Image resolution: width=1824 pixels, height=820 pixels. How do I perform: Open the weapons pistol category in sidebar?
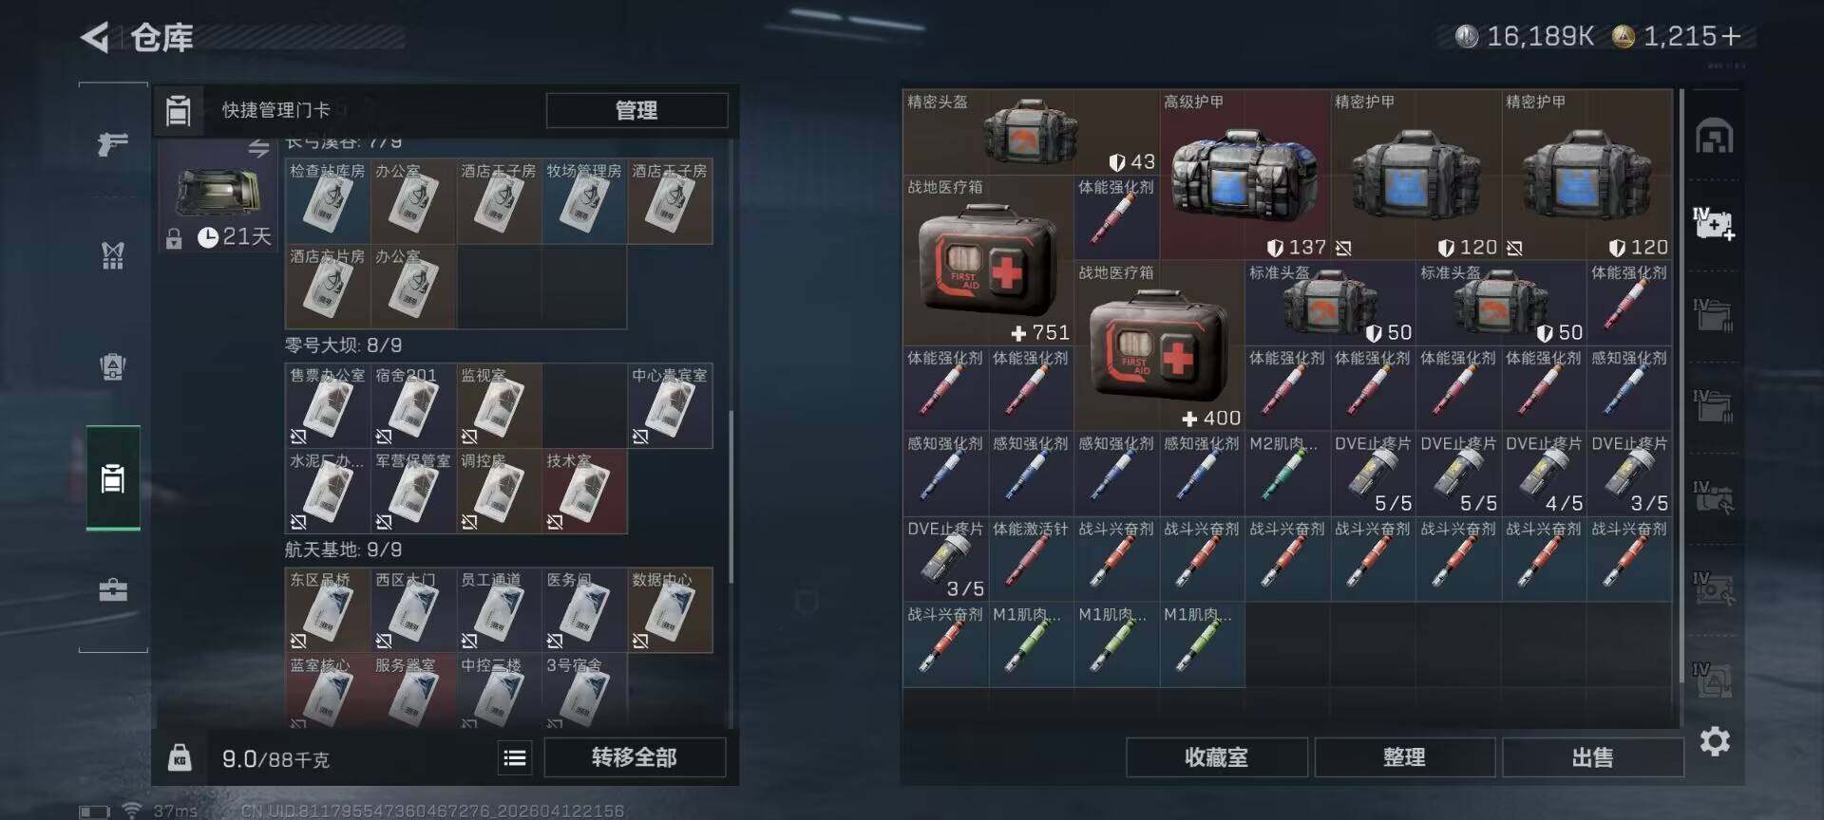[x=113, y=144]
